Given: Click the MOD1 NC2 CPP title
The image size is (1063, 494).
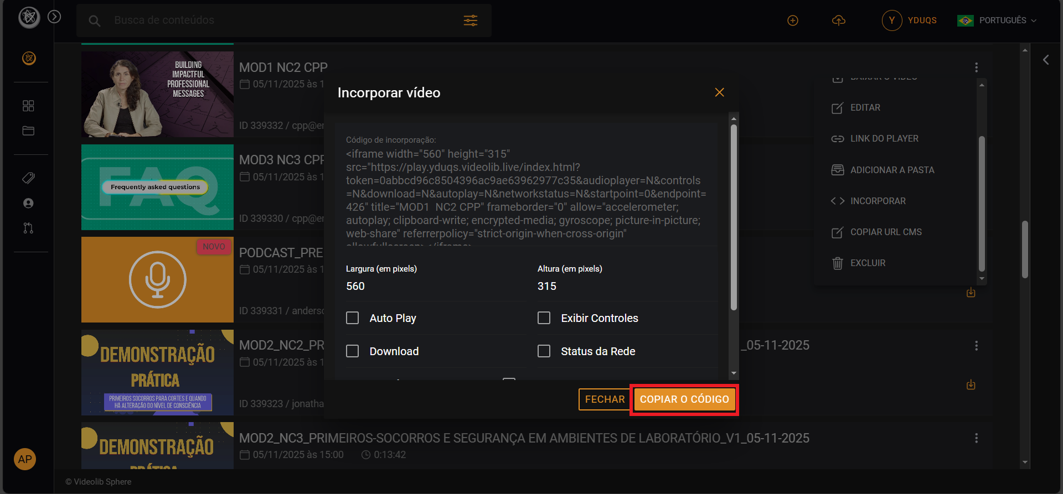Looking at the screenshot, I should coord(283,67).
